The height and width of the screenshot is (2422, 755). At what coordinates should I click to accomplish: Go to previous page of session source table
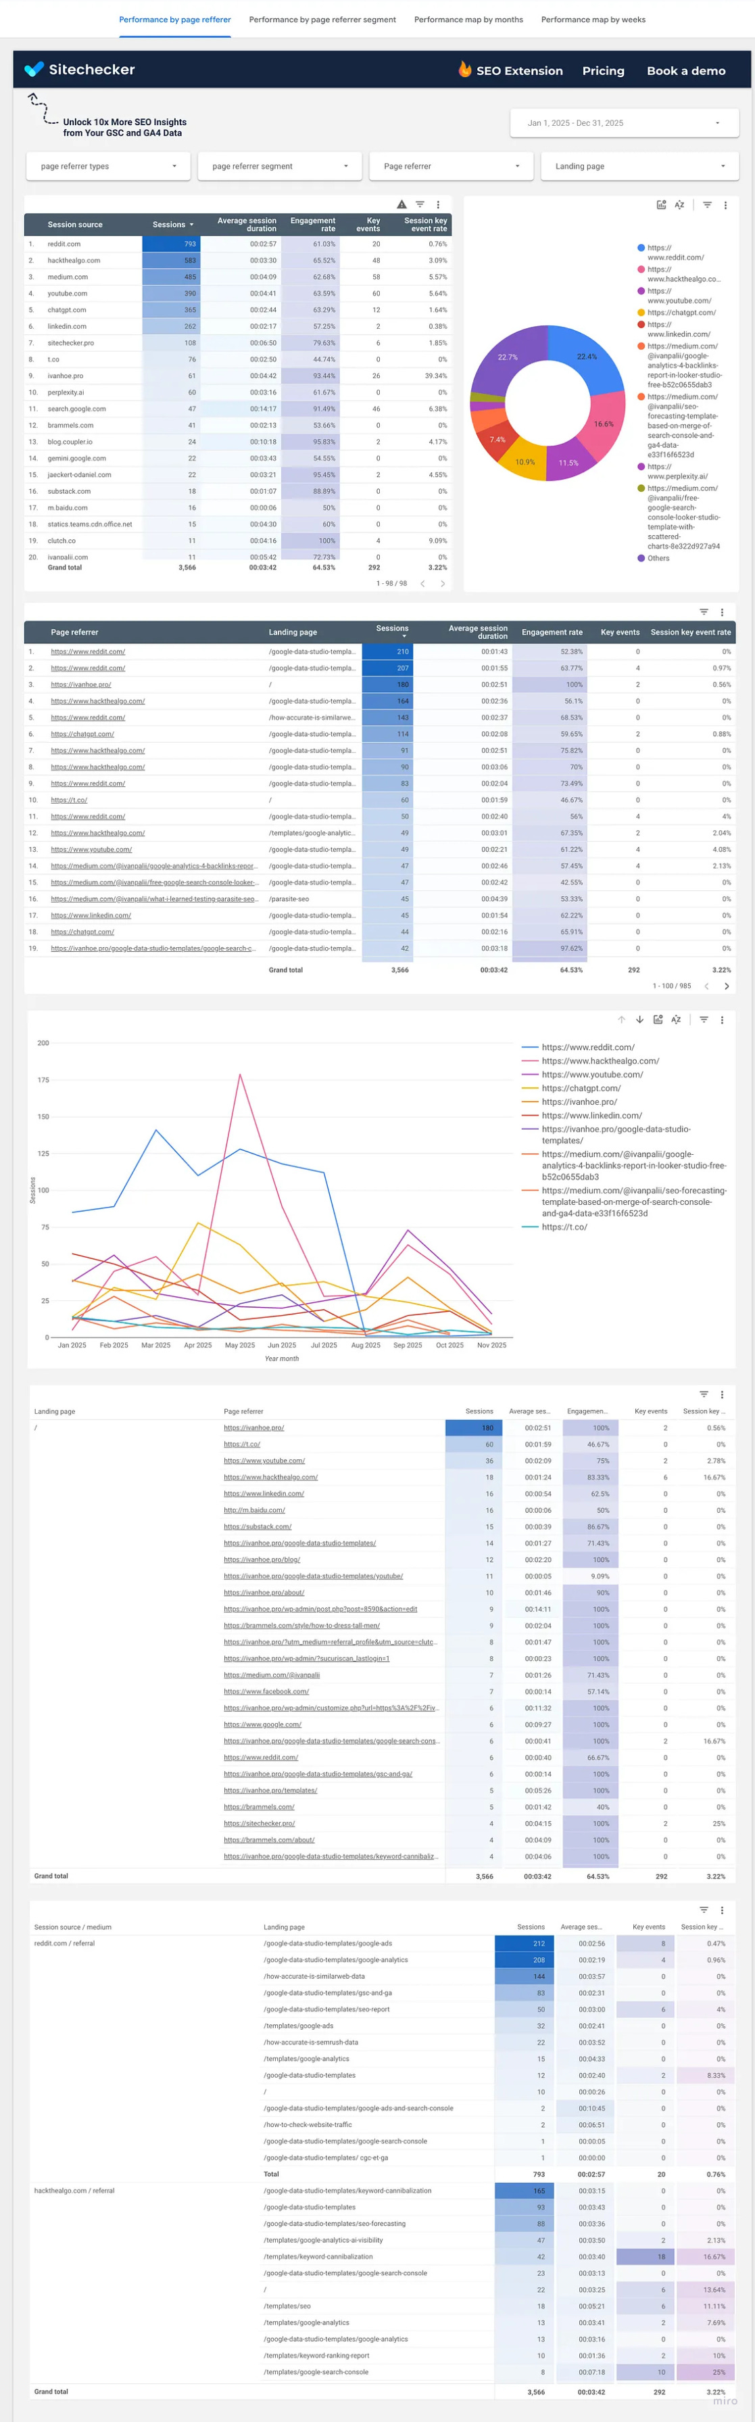click(422, 584)
